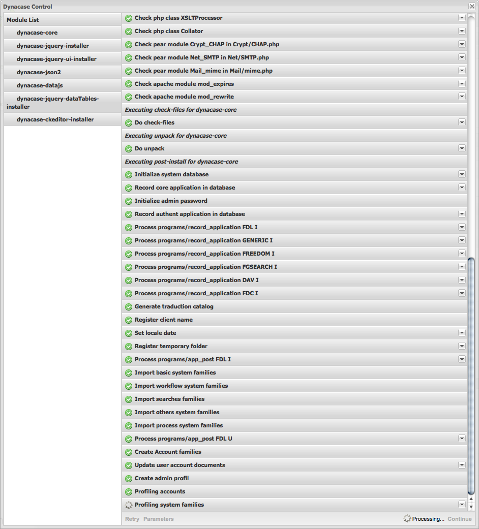Click 'Executing post-install for dynacase-core' heading

(x=181, y=162)
